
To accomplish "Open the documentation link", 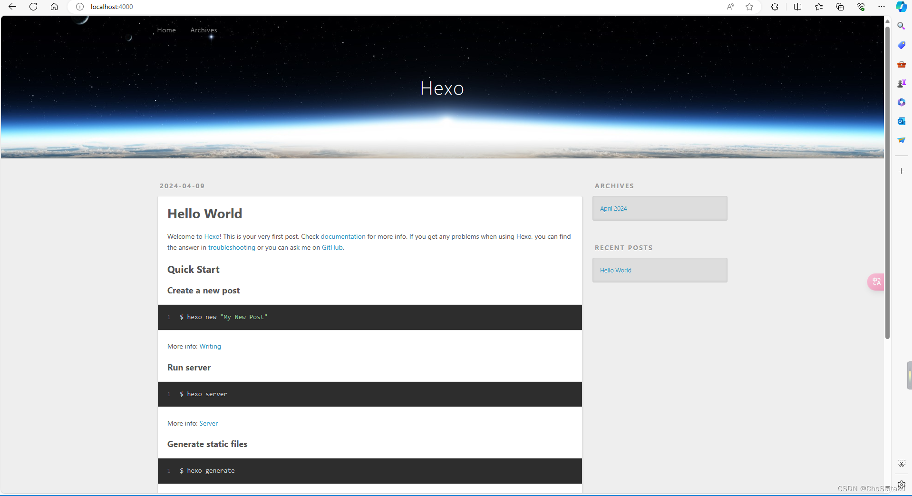I will [343, 236].
